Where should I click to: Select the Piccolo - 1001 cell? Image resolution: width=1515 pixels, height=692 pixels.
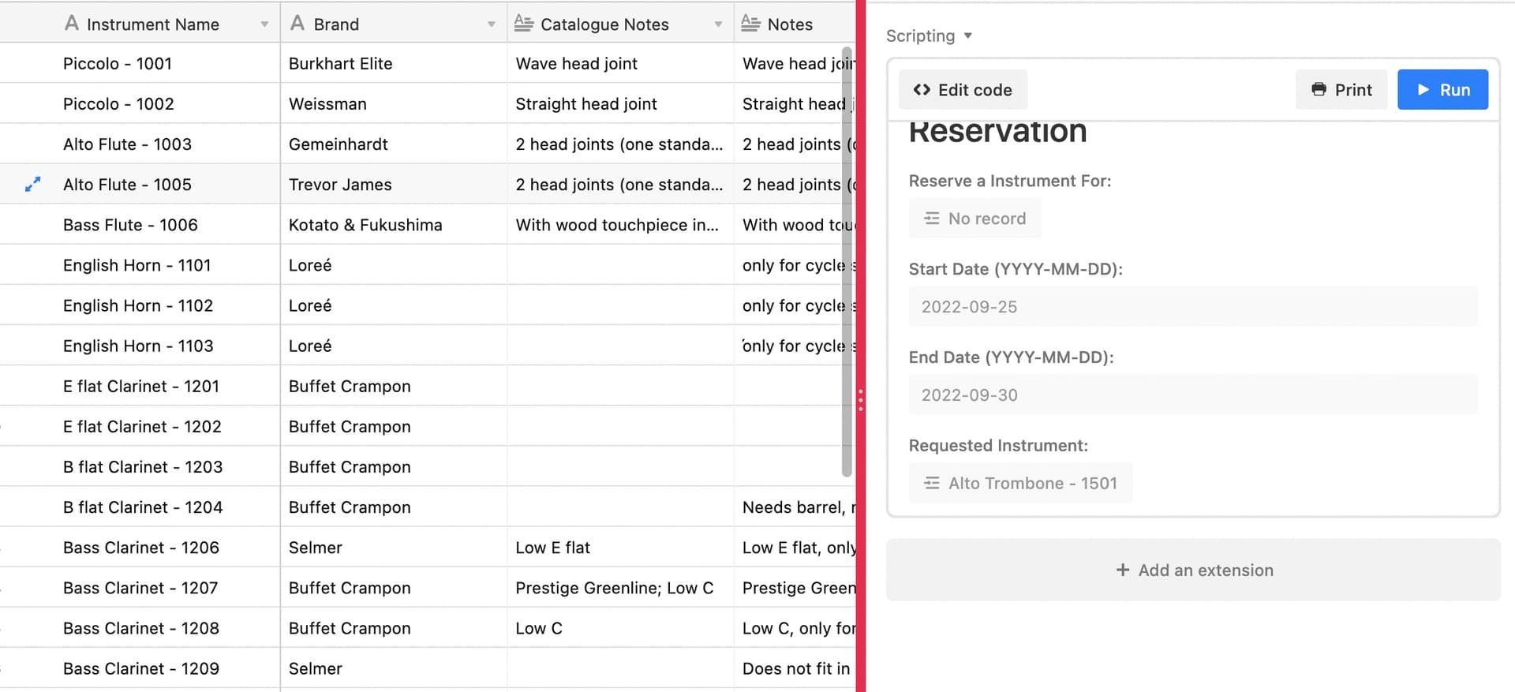click(140, 63)
